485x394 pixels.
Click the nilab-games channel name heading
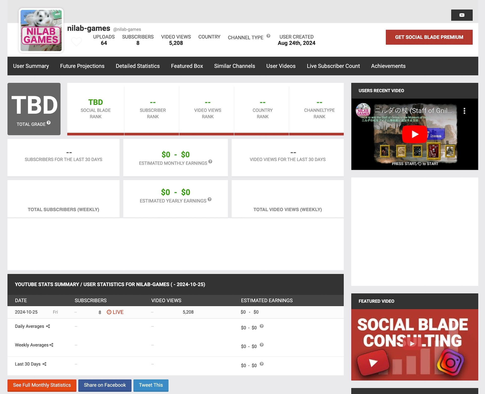[x=89, y=28]
